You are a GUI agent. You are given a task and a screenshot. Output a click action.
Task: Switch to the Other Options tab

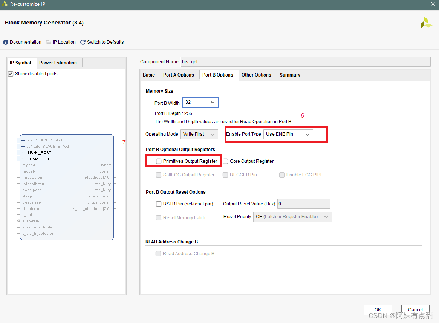(x=257, y=75)
